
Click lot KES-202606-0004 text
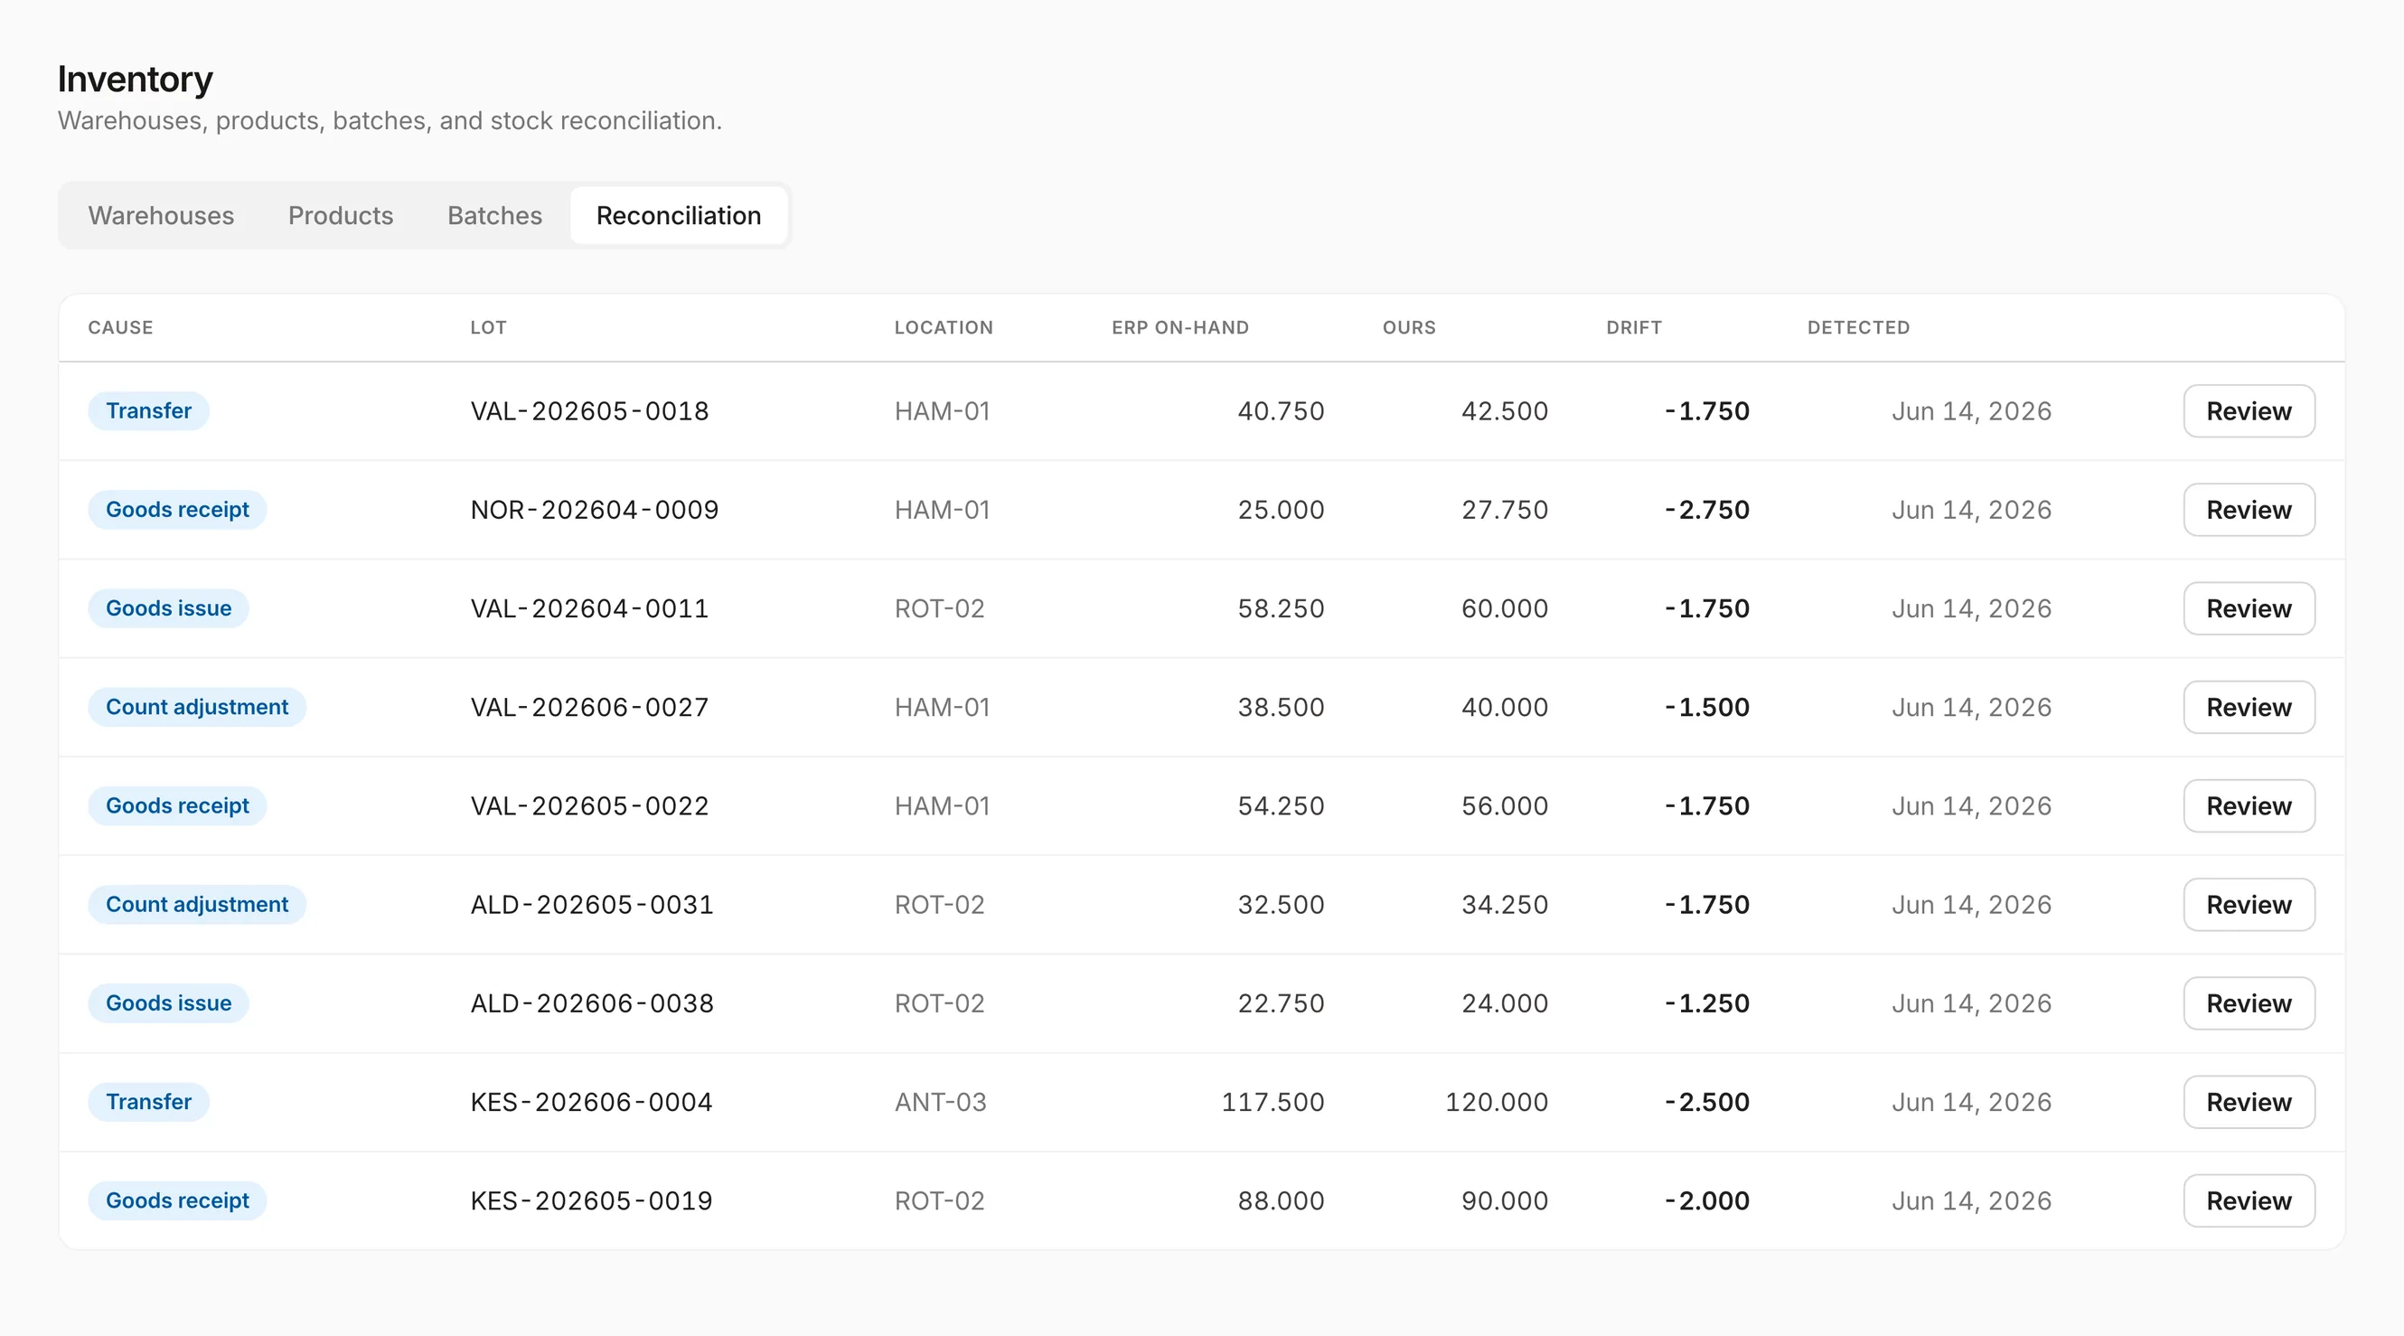[592, 1102]
